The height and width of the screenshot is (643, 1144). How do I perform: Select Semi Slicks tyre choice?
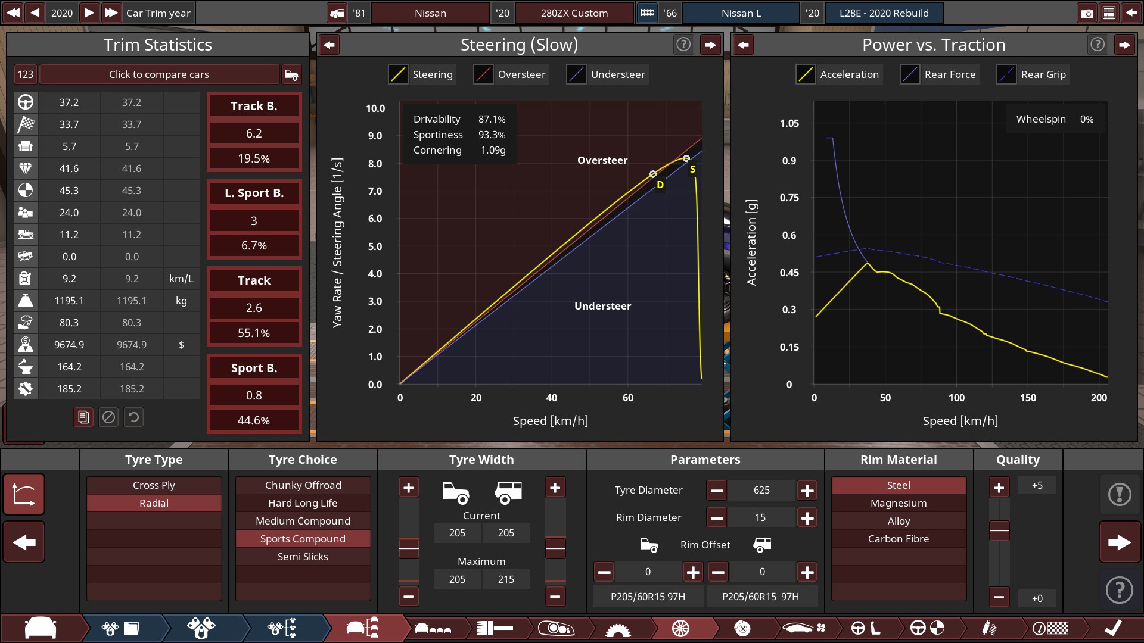coord(303,557)
